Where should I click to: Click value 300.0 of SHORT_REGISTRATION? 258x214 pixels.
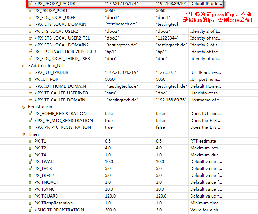click(x=110, y=210)
